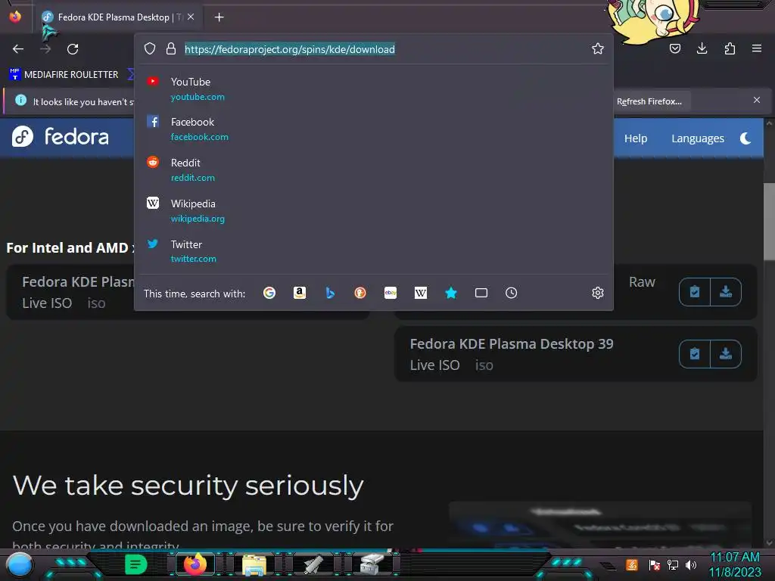This screenshot has width=775, height=581.
Task: Open the Firefox hamburger menu
Action: coord(756,48)
